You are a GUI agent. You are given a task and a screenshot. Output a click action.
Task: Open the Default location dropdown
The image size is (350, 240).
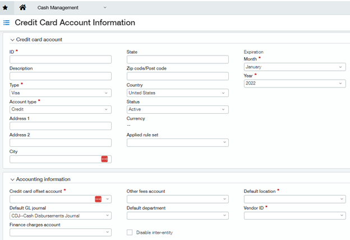(x=295, y=199)
